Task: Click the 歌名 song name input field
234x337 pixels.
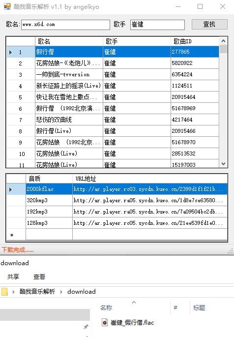Action: click(x=65, y=25)
